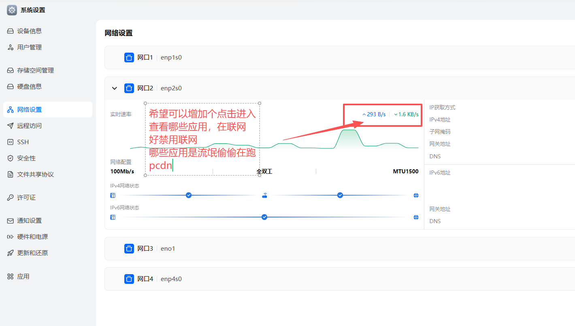This screenshot has width=575, height=326.
Task: Click the IP获取方式 label
Action: (442, 107)
